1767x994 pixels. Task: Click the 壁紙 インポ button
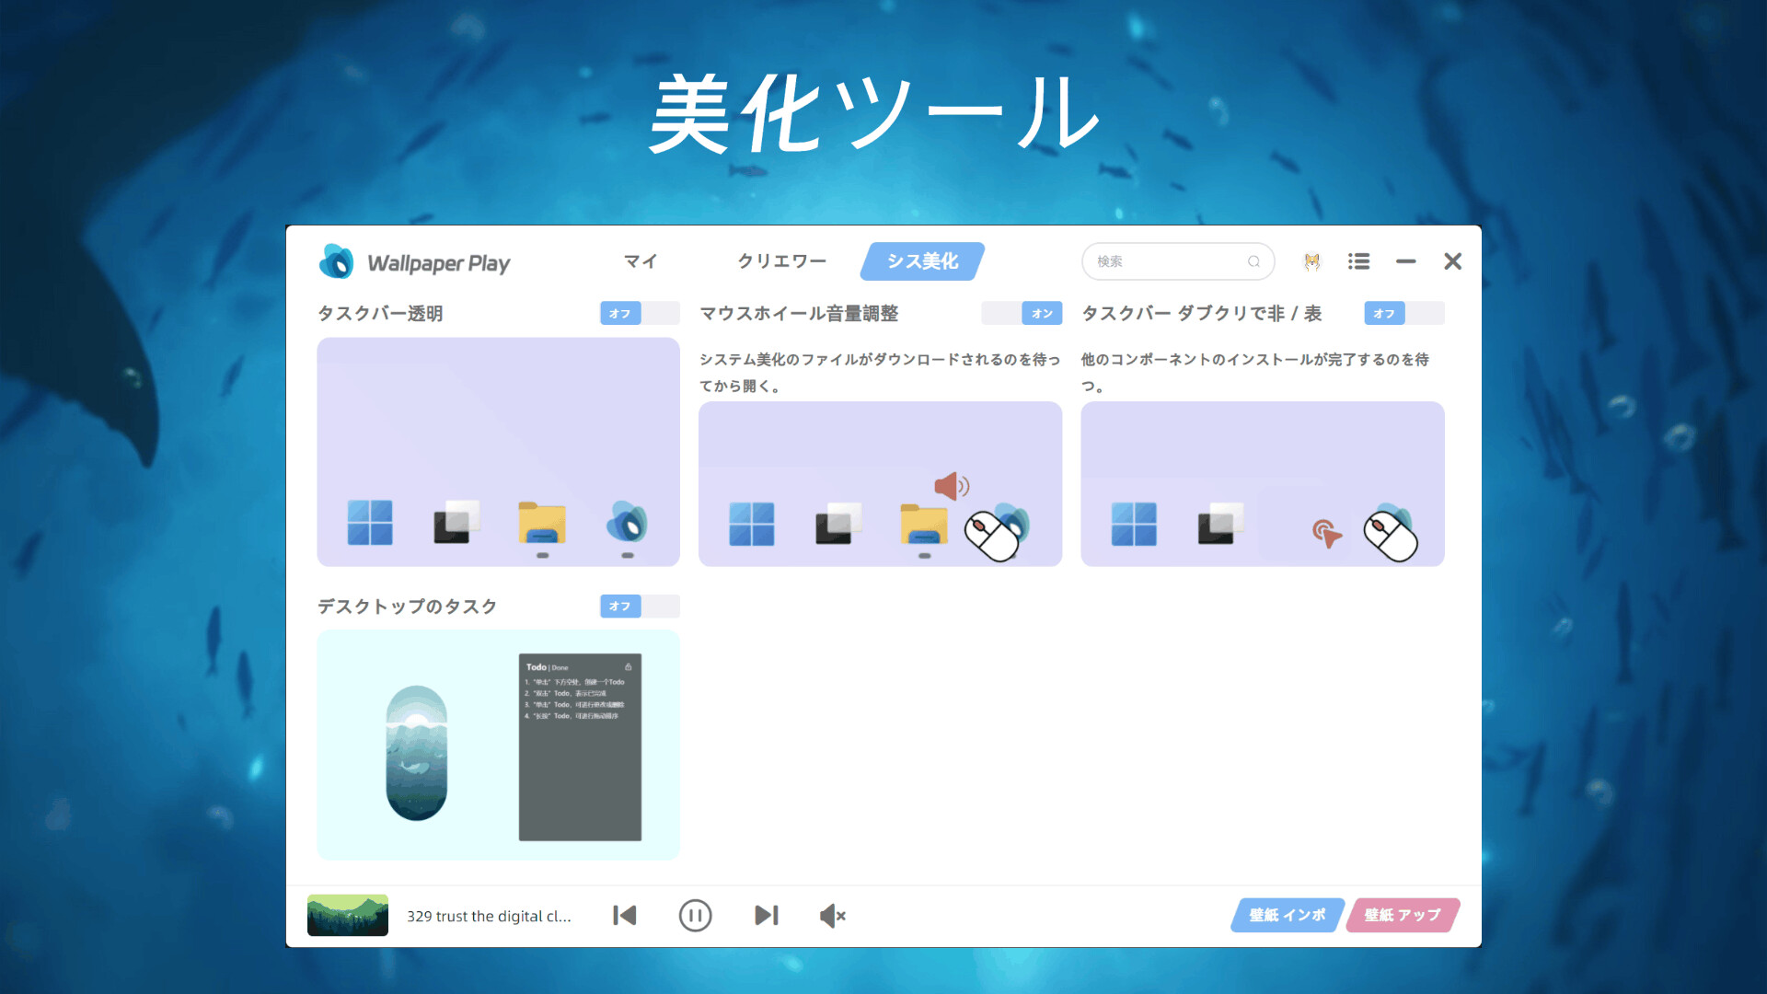pos(1287,915)
